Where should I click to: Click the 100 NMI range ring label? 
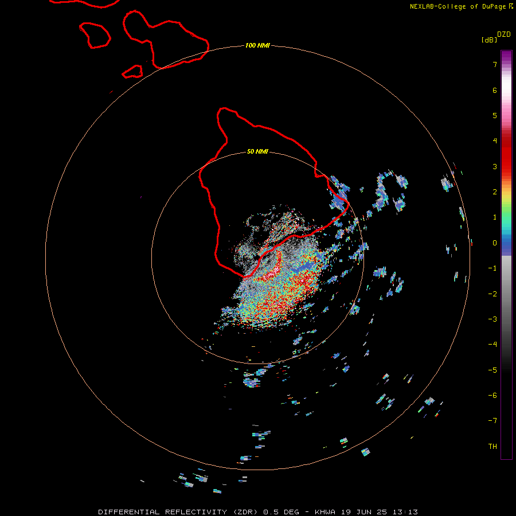coord(257,45)
